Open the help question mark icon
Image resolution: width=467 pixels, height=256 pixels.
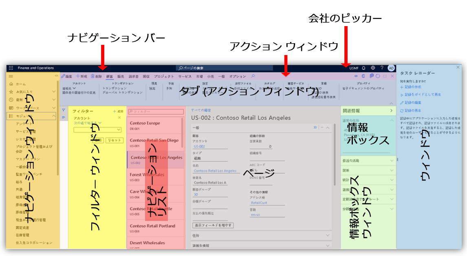382,68
